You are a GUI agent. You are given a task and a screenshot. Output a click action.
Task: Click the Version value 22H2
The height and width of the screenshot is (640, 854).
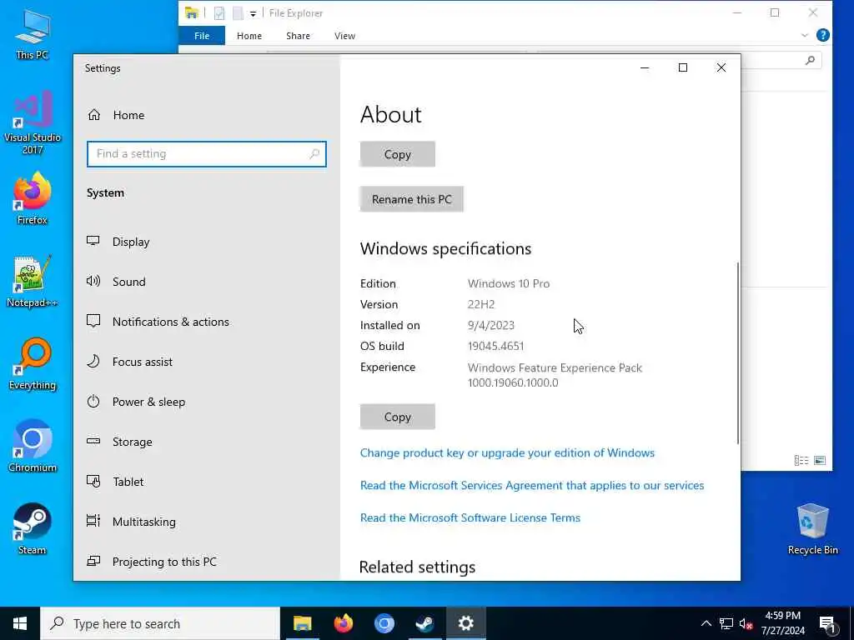(x=481, y=305)
